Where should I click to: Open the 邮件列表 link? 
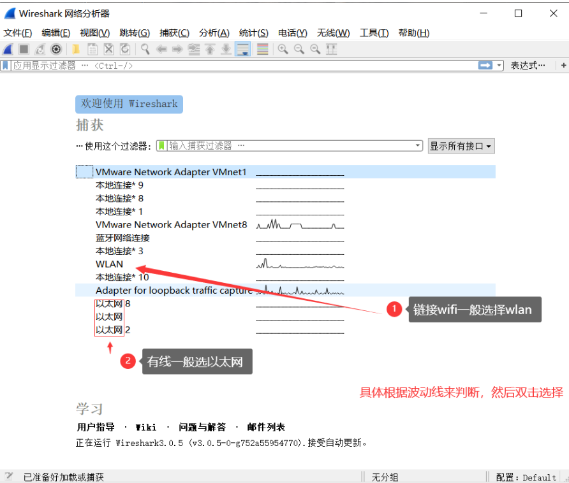tap(266, 427)
